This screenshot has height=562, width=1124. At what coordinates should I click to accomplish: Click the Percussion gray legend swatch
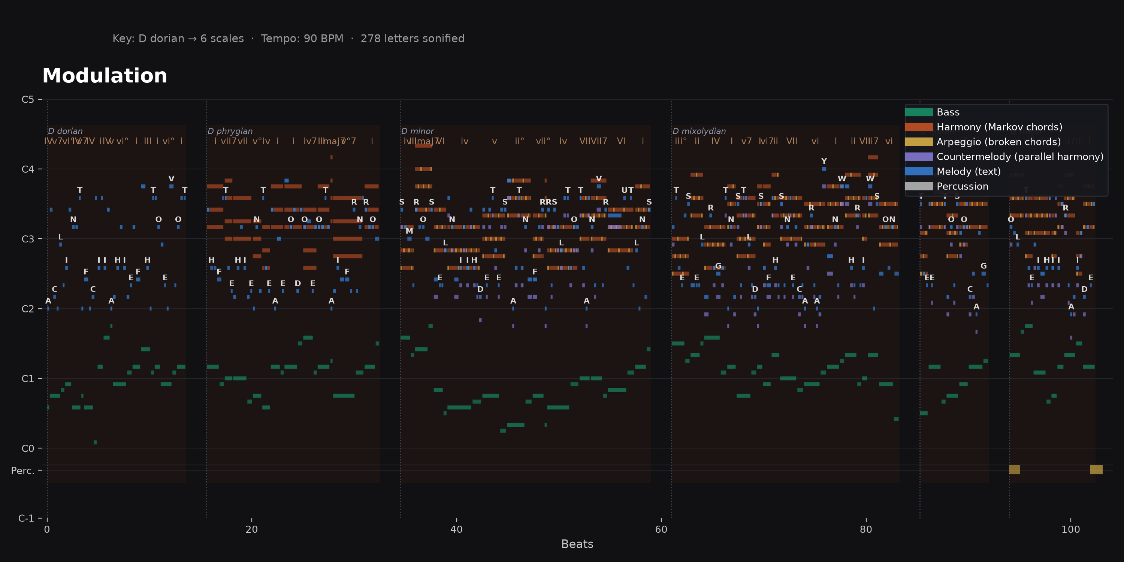point(918,186)
